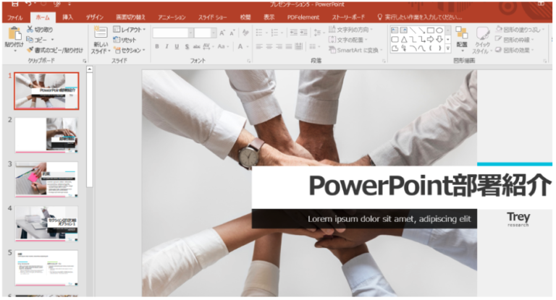Image resolution: width=556 pixels, height=300 pixels.
Task: Open Text Direction (文字列の方向) menu
Action: [350, 30]
